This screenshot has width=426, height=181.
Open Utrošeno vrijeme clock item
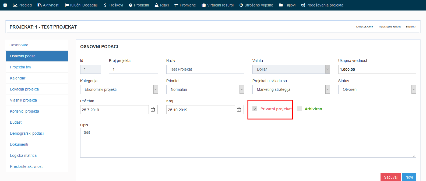coord(241,5)
